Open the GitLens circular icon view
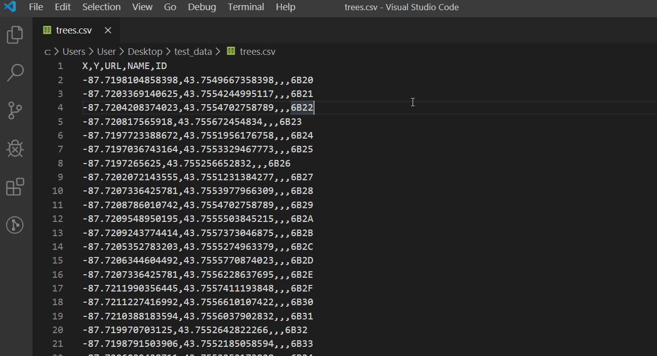The width and height of the screenshot is (657, 356). tap(15, 225)
